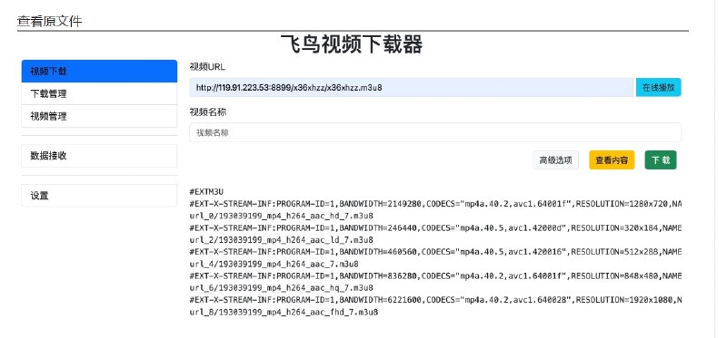Go to 视频管理 section

[99, 116]
